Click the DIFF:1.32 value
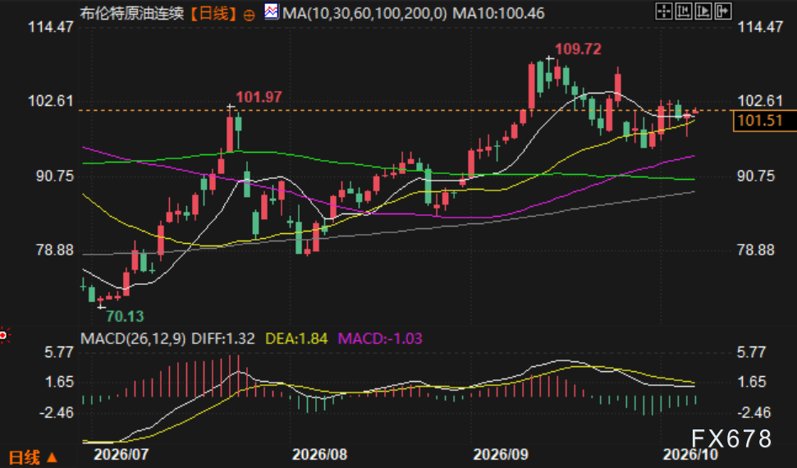 pos(222,339)
